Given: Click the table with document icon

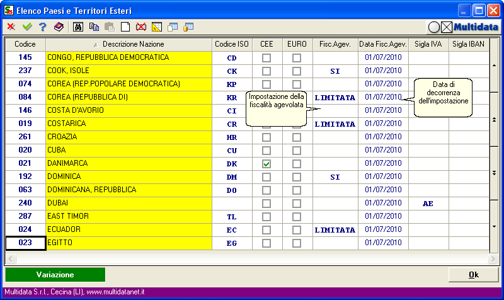Looking at the screenshot, I should (x=173, y=27).
